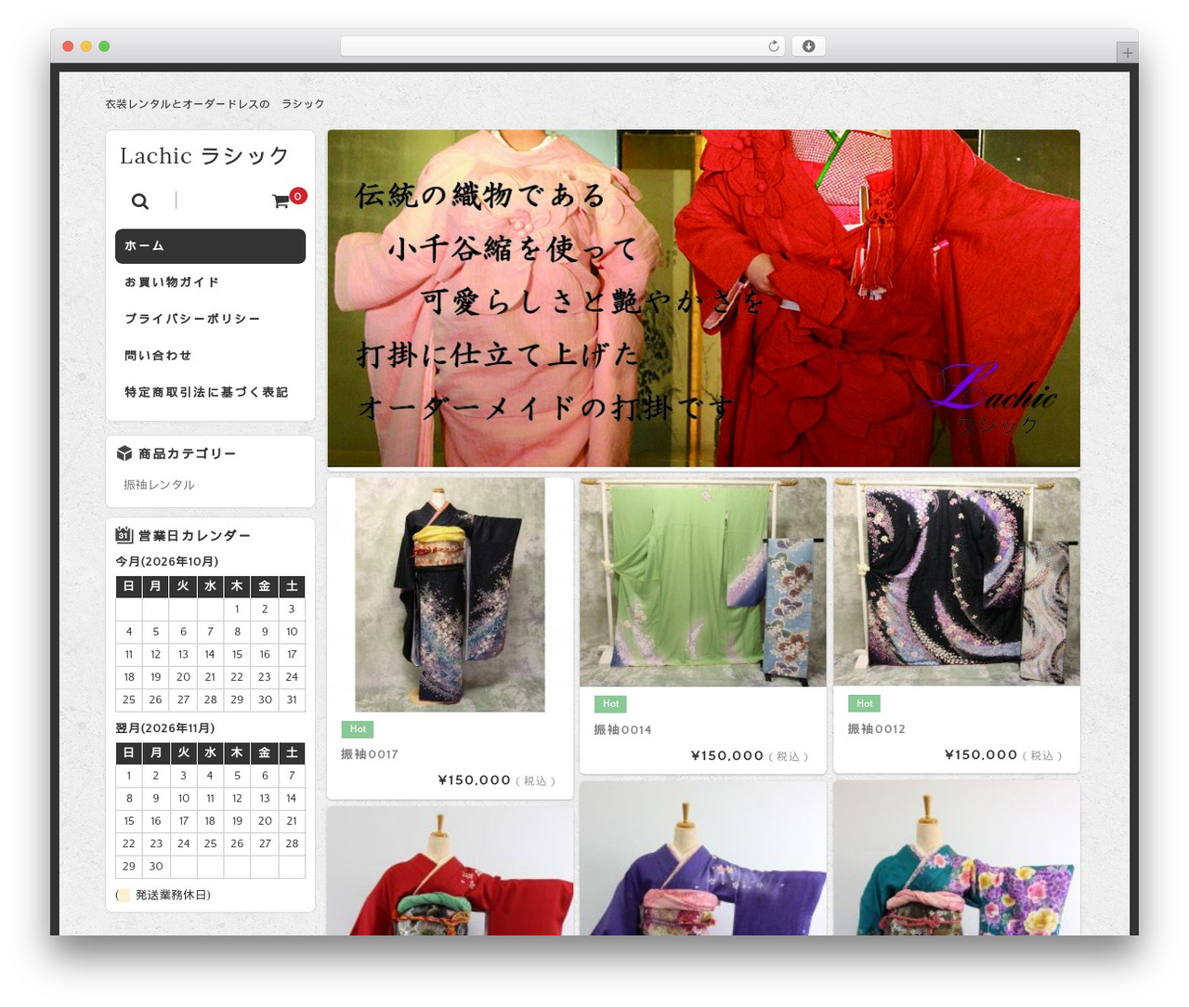Click the 商品カテゴリー box icon
1189x1007 pixels.
pos(124,453)
